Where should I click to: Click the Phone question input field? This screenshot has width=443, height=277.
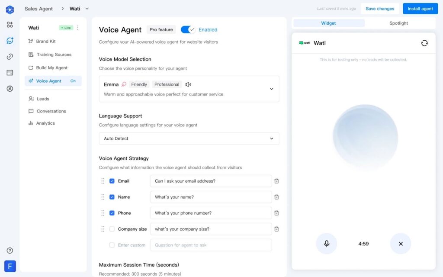(x=211, y=213)
